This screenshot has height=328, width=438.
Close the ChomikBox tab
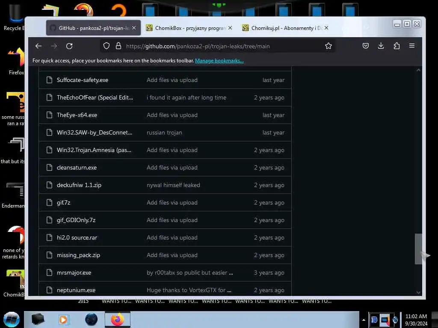tap(230, 28)
